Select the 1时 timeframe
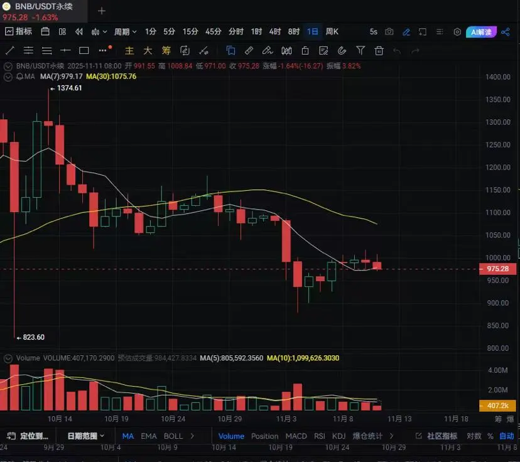The width and height of the screenshot is (520, 462). coord(256,31)
